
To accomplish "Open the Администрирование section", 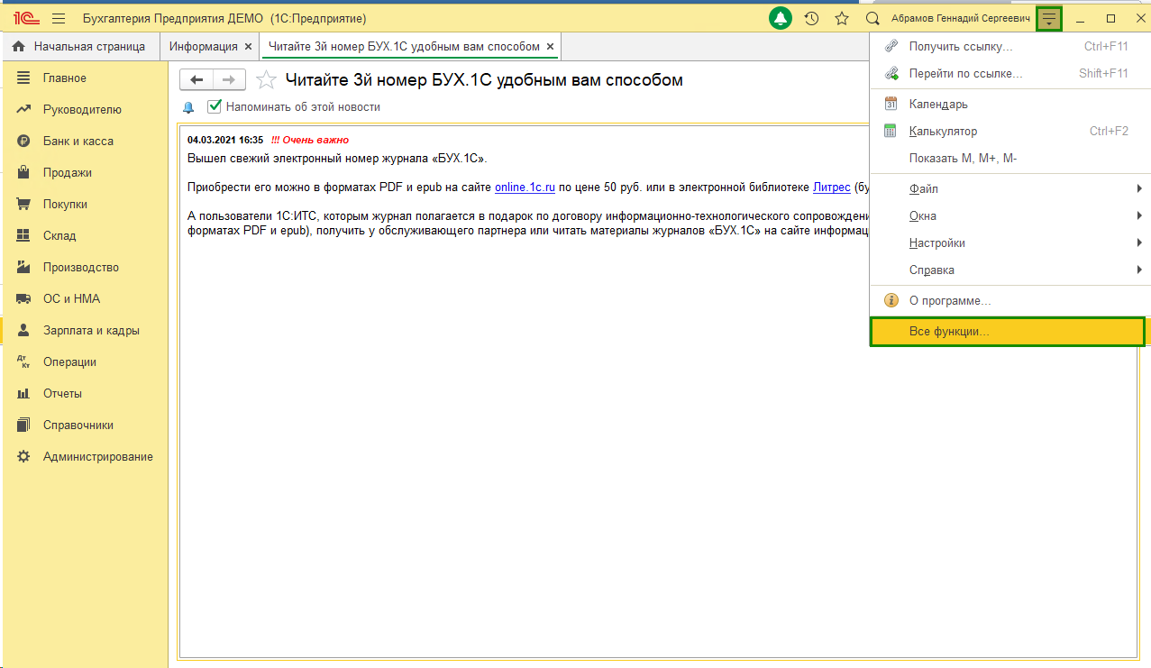I will 84,457.
